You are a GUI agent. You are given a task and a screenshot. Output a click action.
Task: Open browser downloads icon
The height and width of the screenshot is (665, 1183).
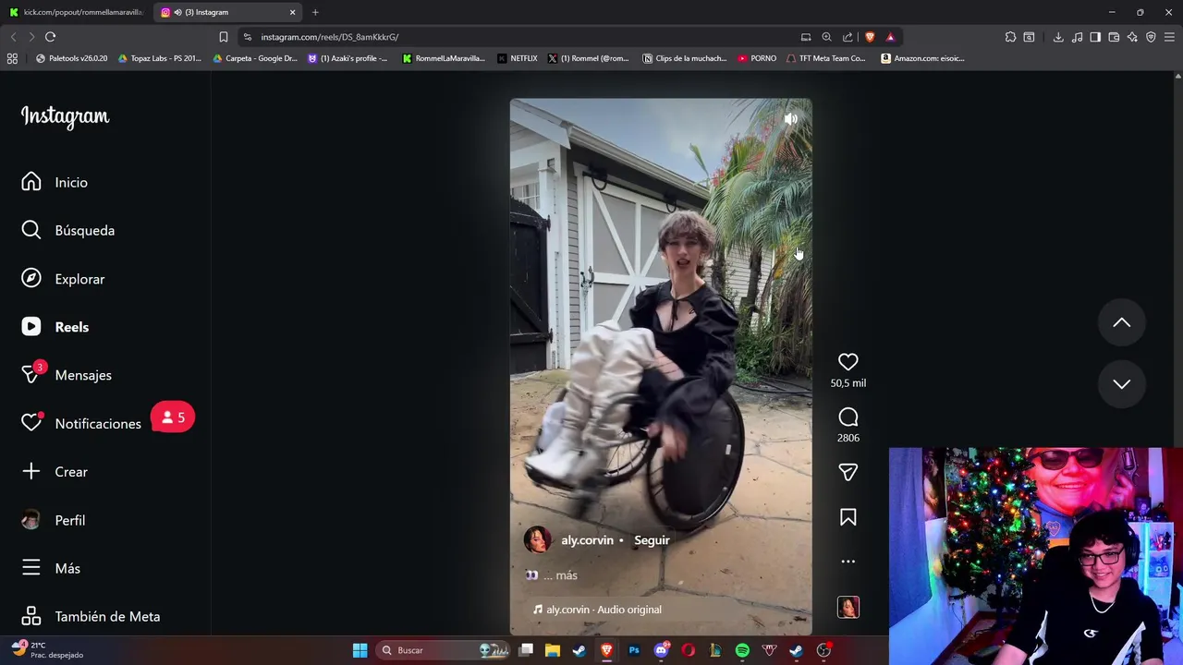tap(1058, 37)
